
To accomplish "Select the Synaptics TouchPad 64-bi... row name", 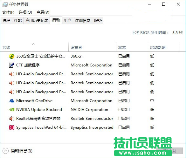I will tap(41, 127).
